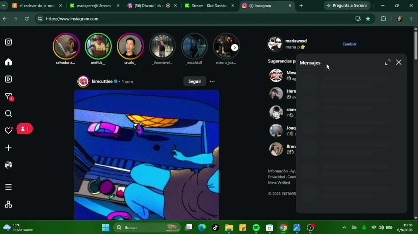Screen dimensions: 418x234
Task: Expand the Mensajes panel to full view
Action: [387, 62]
